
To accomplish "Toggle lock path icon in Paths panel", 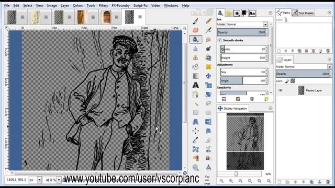I will pyautogui.click(x=286, y=20).
